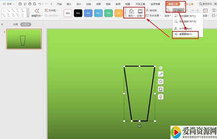
Task: Click the save icon in quick access toolbar
Action: coord(20,4)
